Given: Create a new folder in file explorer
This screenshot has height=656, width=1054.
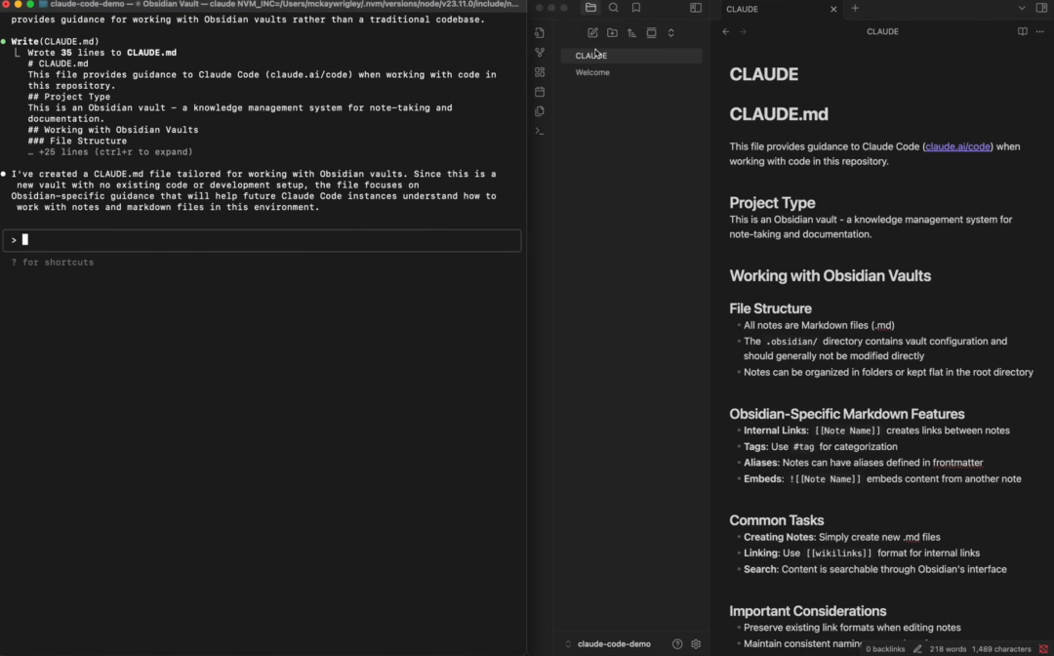Looking at the screenshot, I should pos(612,32).
